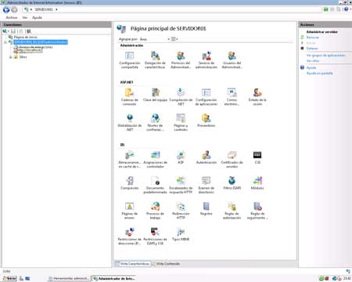This screenshot has width=352, height=282.
Task: Open Encabezados de respuesta HTTP icon
Action: coord(181,185)
